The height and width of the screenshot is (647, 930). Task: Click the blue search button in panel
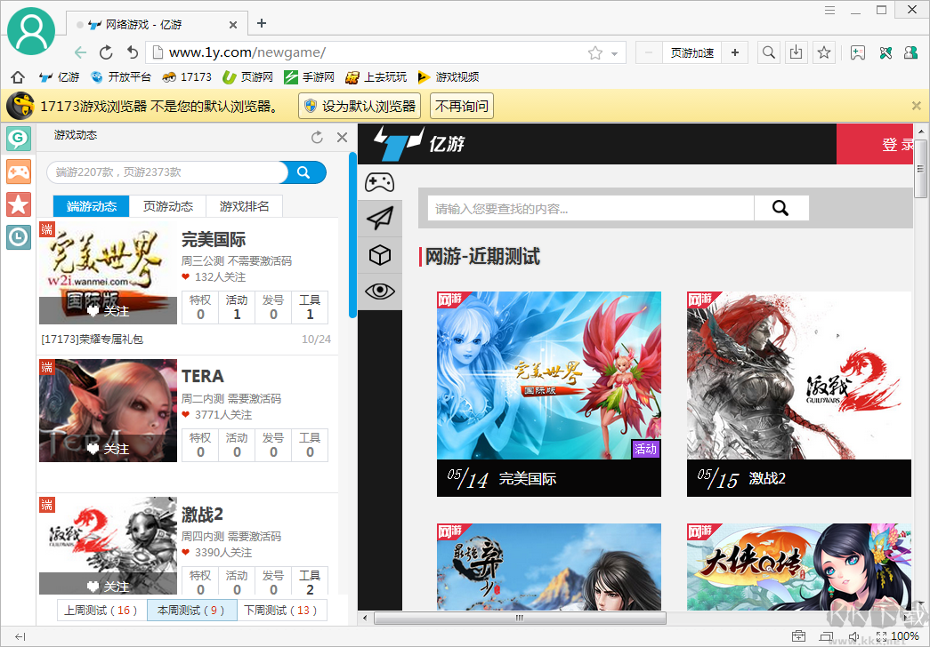303,172
